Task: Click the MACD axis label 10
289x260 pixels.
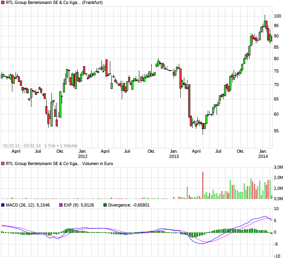Action: pos(276,209)
